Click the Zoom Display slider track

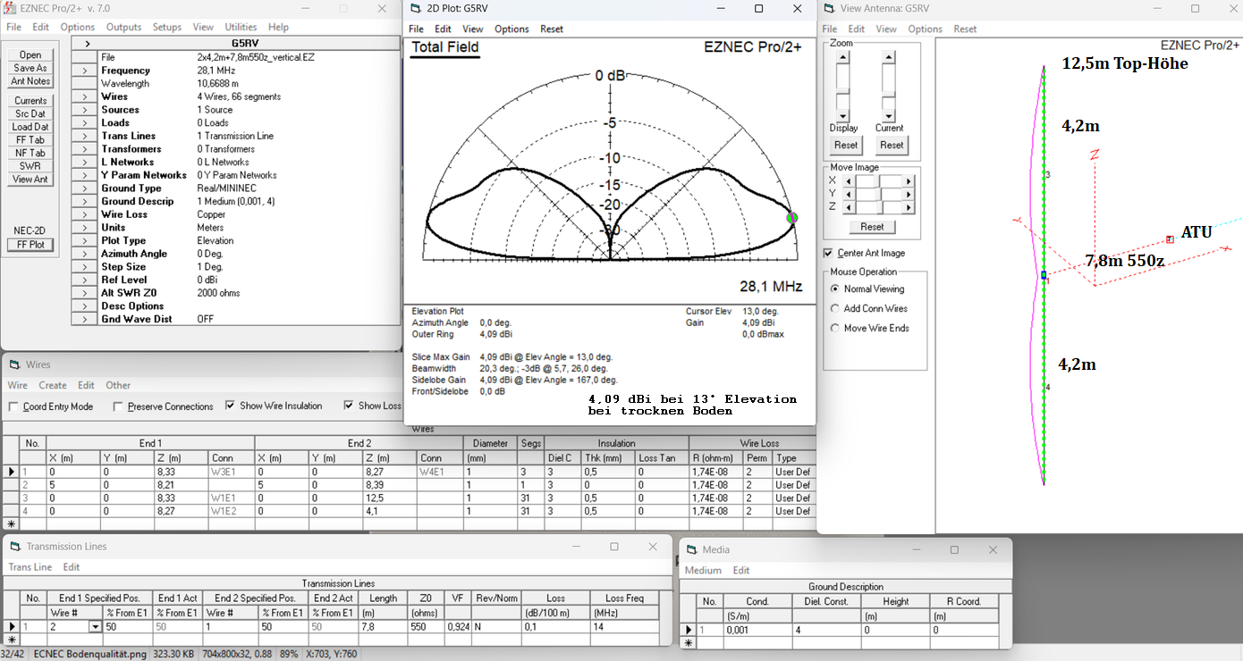[x=842, y=87]
